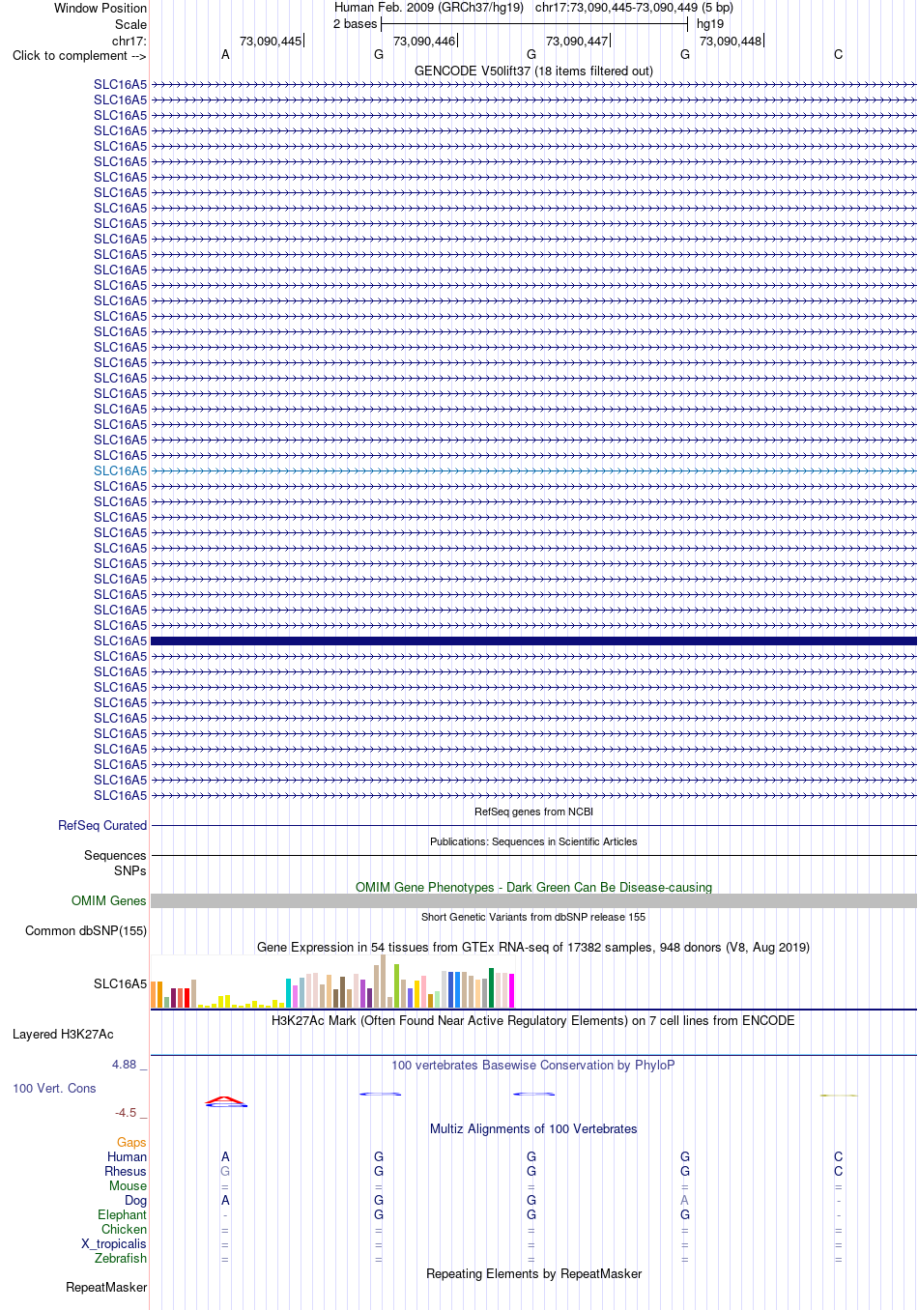Image resolution: width=918 pixels, height=1310 pixels.
Task: Open the 'GENCODE V50lift37 (18 items filtered out)' track title
Action: pyautogui.click(x=533, y=71)
